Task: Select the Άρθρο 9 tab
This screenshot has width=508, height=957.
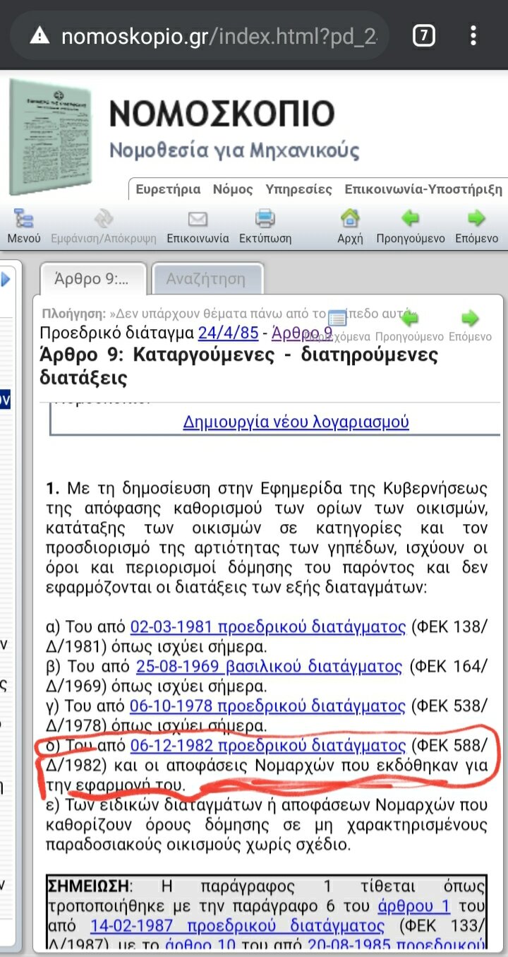Action: 92,279
